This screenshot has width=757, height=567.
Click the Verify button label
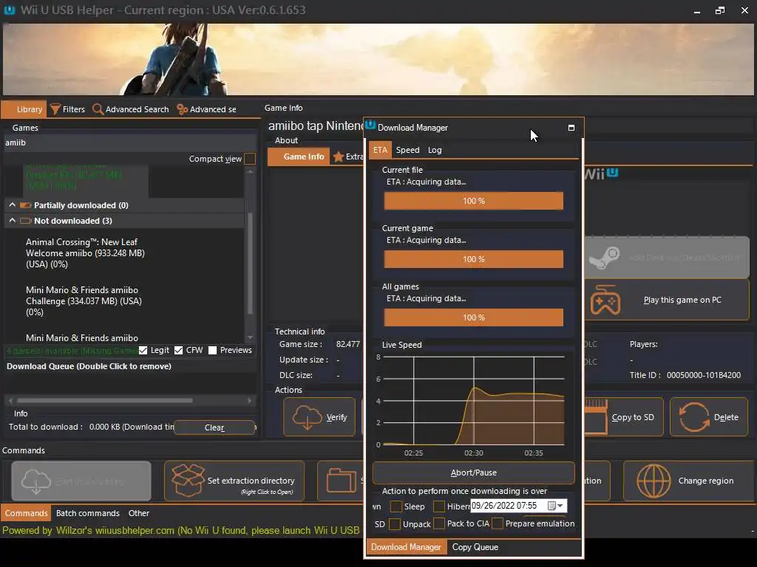(x=336, y=417)
